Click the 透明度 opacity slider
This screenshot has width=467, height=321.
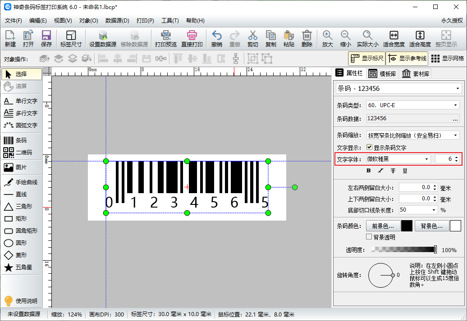tap(404, 249)
